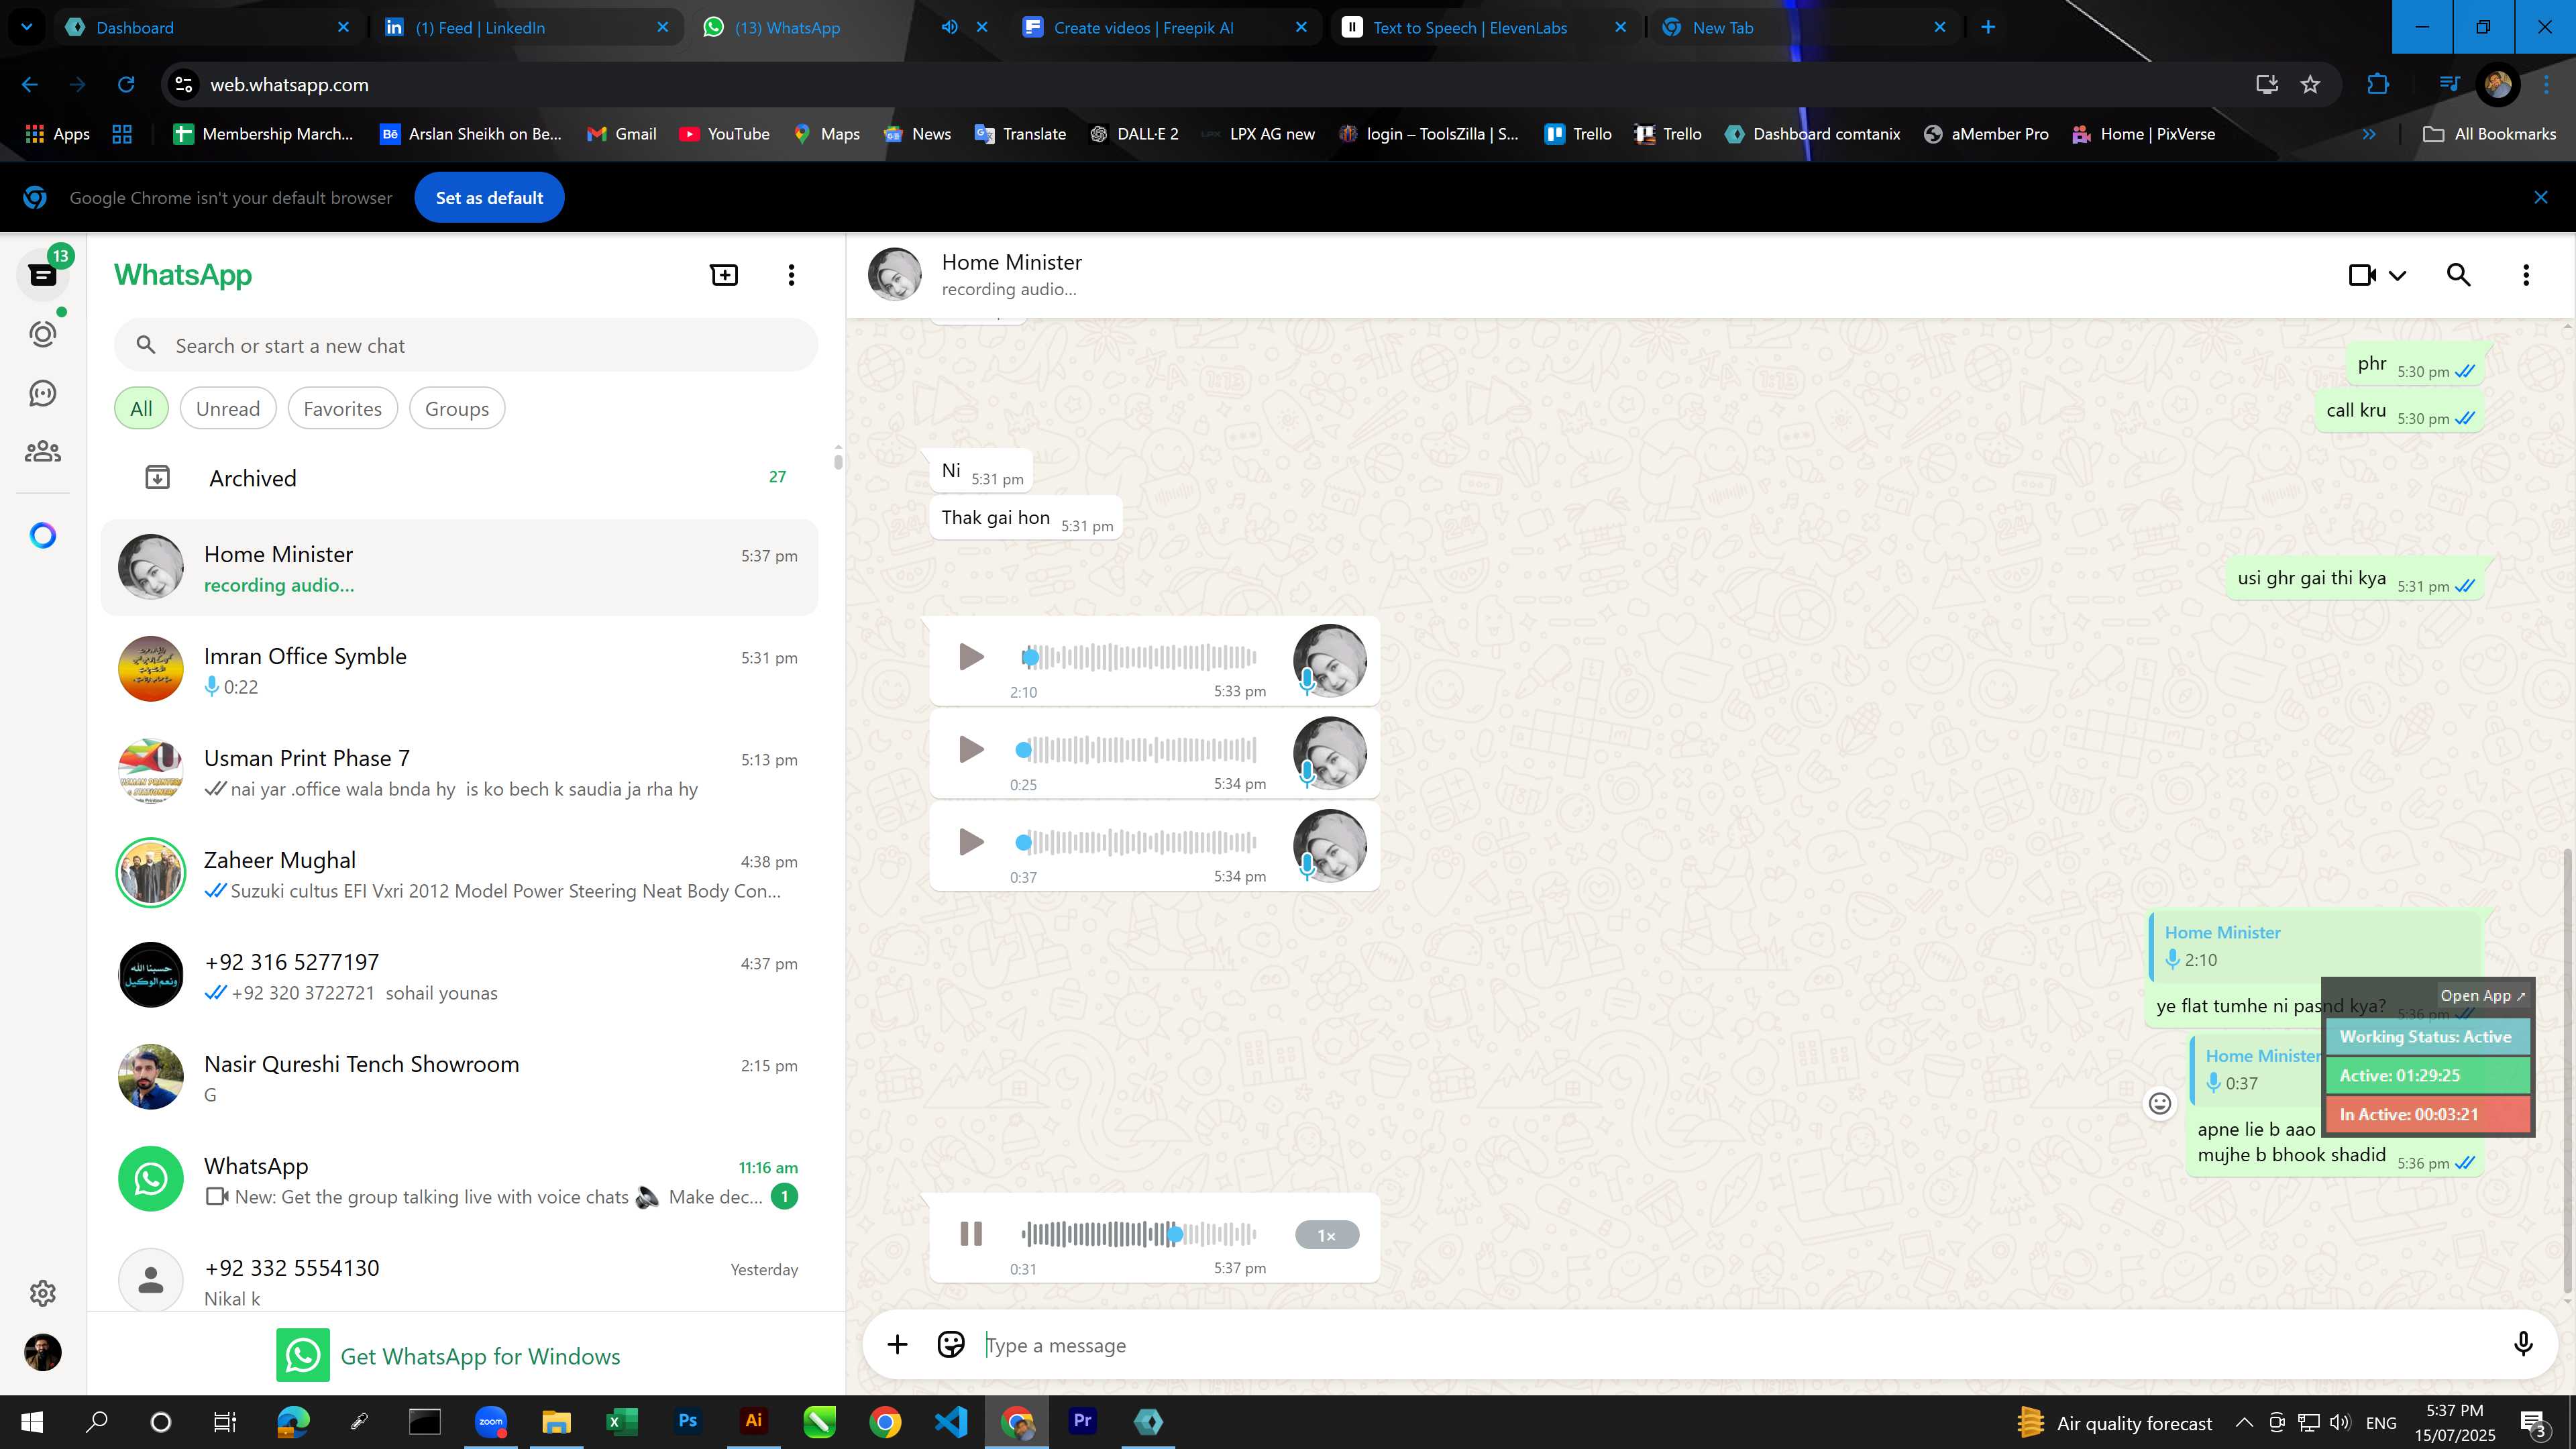Select the Favorites chat filter

[x=342, y=409]
